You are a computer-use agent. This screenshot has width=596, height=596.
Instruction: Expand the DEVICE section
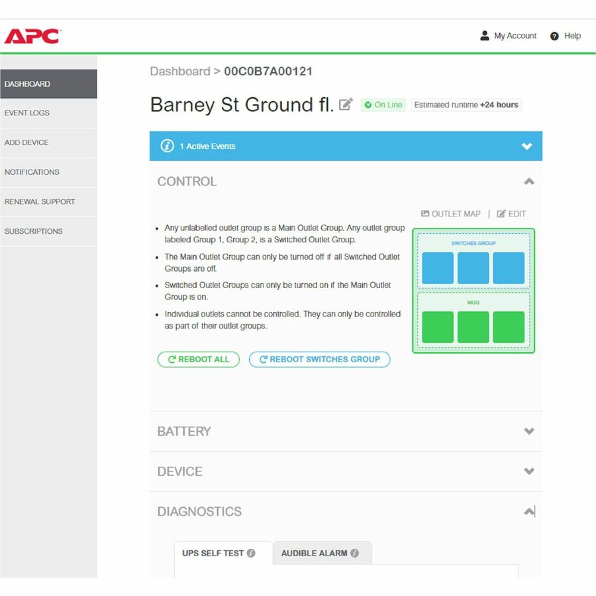pos(528,471)
